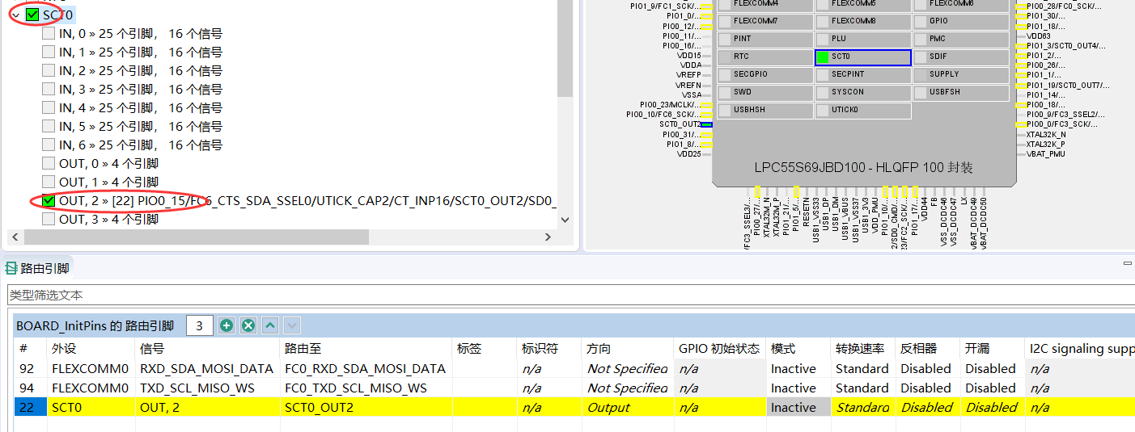Remove the selected routed pin row
Image resolution: width=1135 pixels, height=432 pixels.
(x=248, y=325)
